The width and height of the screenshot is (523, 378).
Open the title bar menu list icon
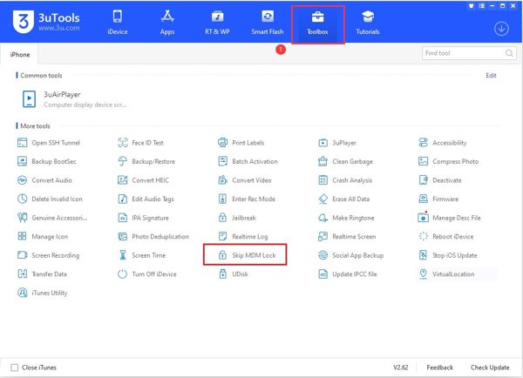click(x=482, y=6)
